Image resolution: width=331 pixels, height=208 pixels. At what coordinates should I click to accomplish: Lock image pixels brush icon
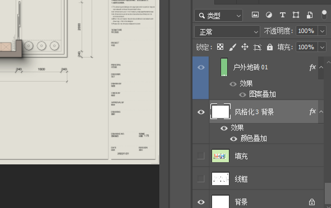pos(232,47)
